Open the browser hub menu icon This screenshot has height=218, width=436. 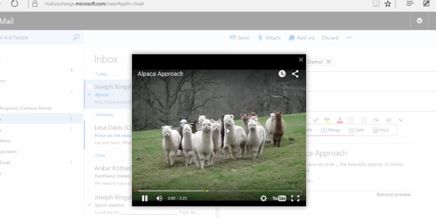pyautogui.click(x=410, y=3)
